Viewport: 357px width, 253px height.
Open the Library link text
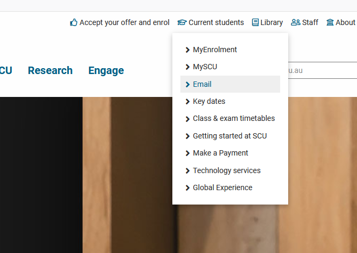pyautogui.click(x=272, y=22)
